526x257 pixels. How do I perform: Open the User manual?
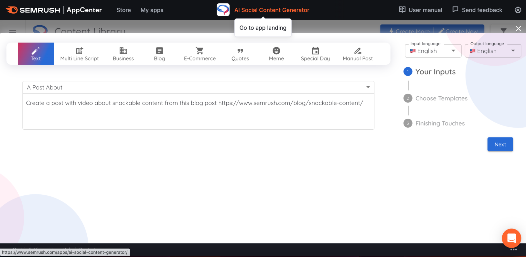tap(420, 10)
